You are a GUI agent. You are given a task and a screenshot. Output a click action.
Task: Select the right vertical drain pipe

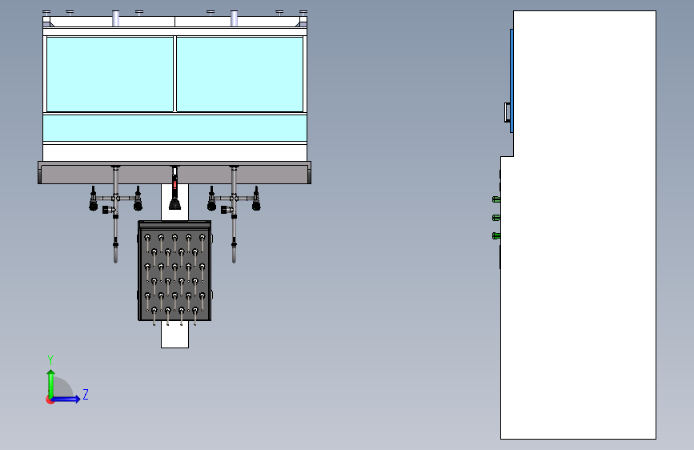(234, 214)
